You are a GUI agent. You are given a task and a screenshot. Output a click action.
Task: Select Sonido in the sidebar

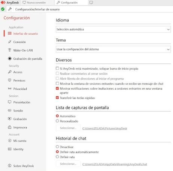[x=18, y=111]
